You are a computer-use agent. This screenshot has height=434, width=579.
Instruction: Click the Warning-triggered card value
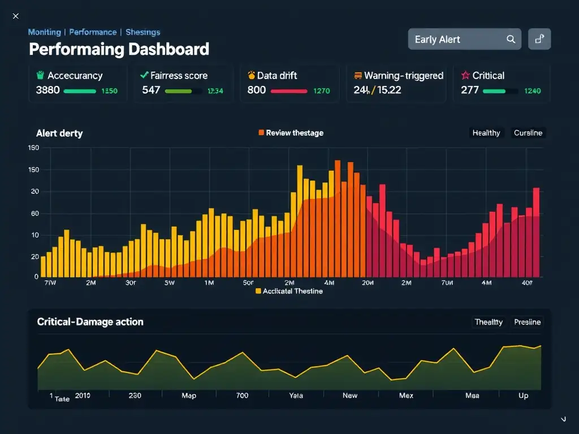tap(377, 90)
